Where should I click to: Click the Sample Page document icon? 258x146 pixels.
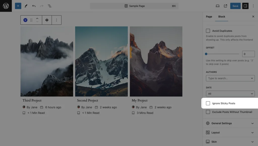pyautogui.click(x=126, y=6)
